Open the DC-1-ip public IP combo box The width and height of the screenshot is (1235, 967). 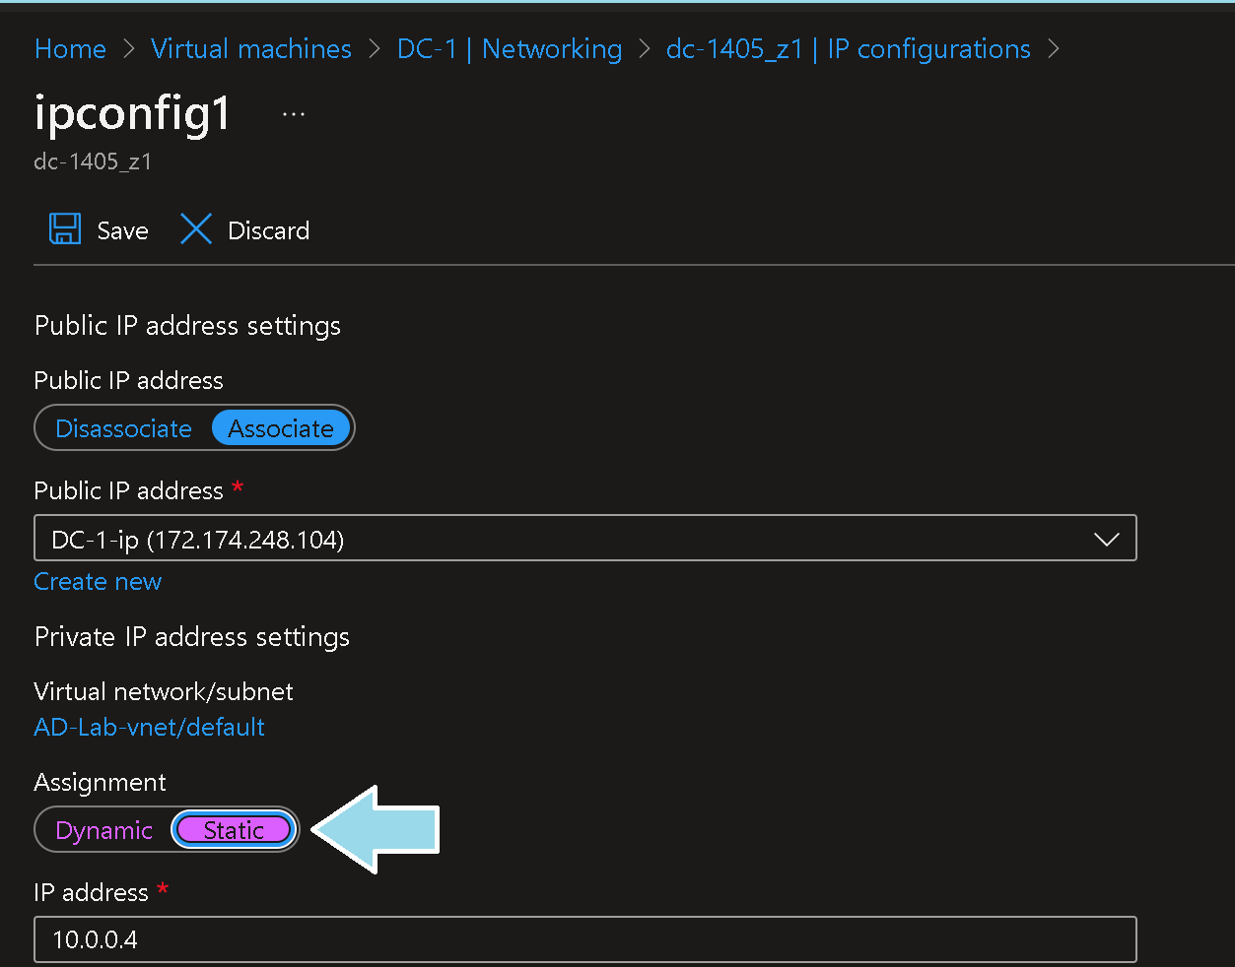[585, 539]
